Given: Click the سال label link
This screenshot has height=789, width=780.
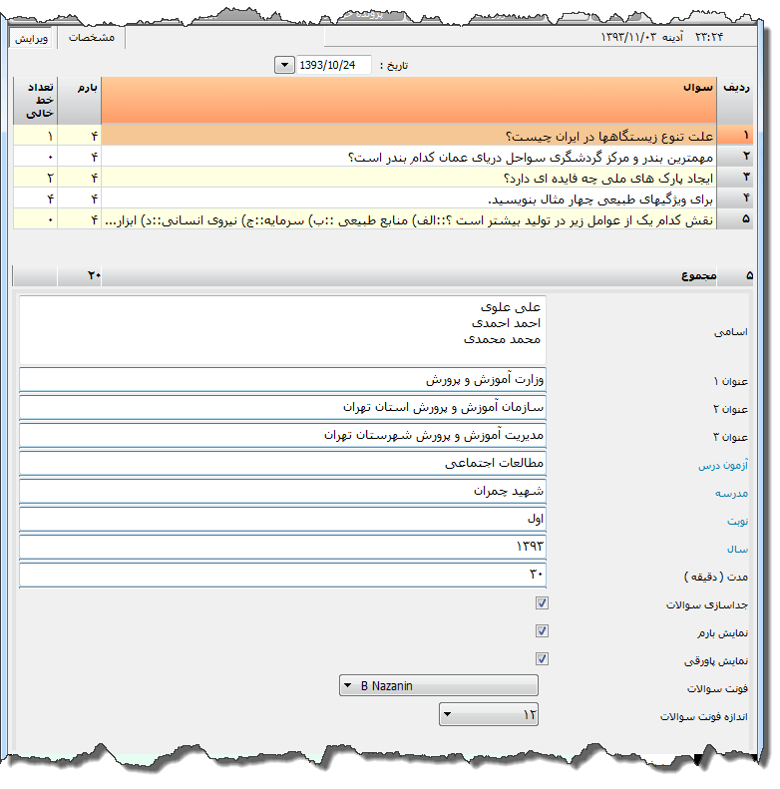Looking at the screenshot, I should coord(737,550).
